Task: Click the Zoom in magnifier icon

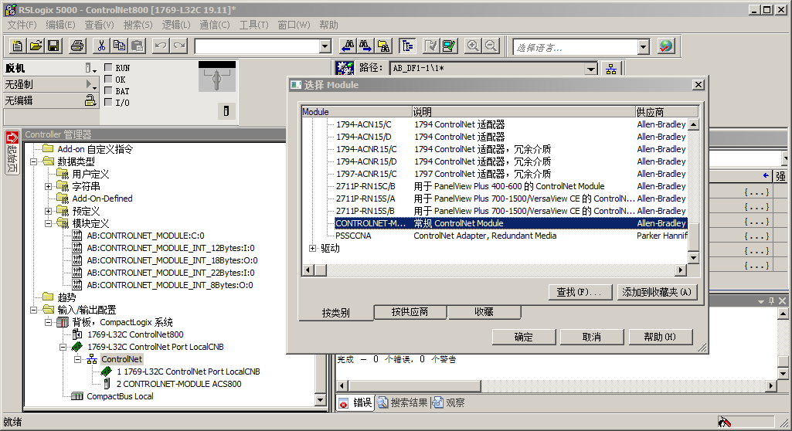Action: pyautogui.click(x=472, y=46)
